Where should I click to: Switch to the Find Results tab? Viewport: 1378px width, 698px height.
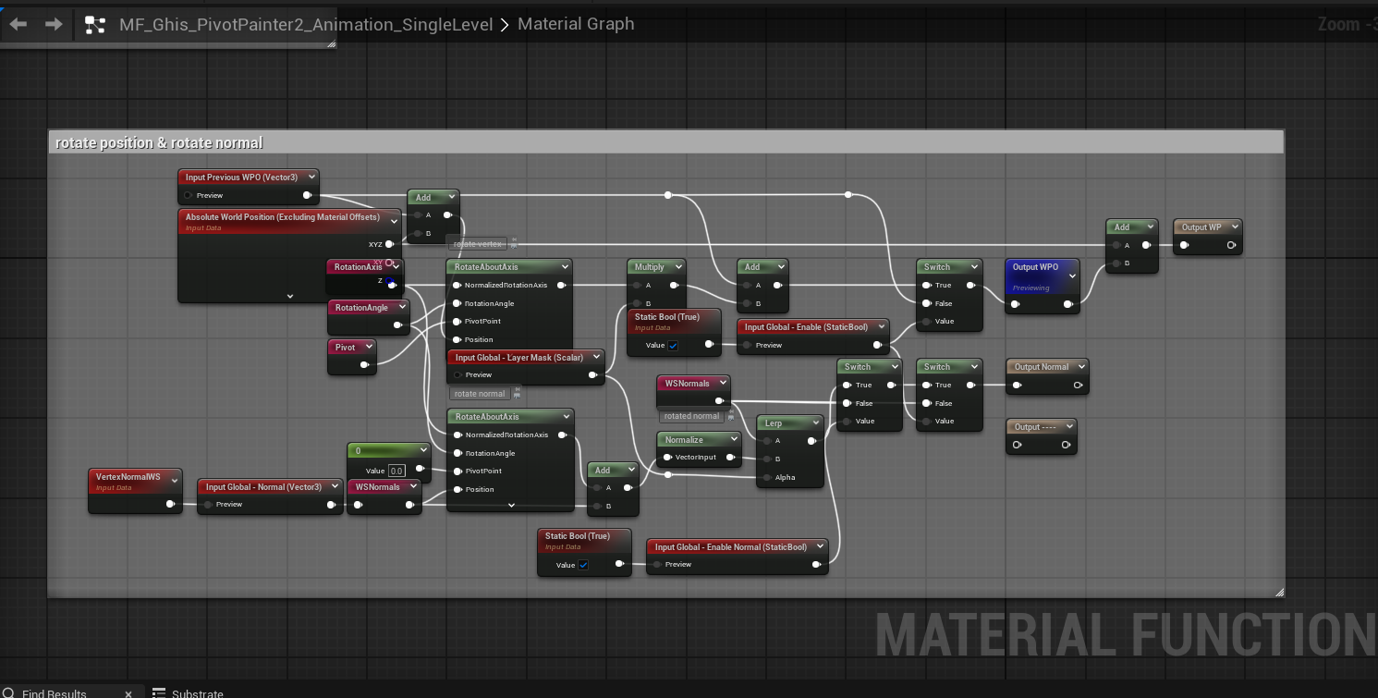pyautogui.click(x=55, y=692)
